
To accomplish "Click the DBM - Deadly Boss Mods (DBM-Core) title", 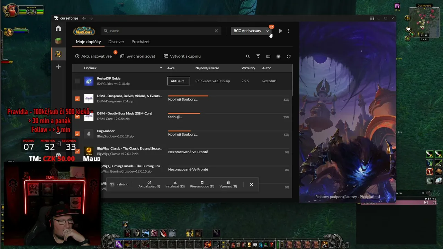I will coord(125,113).
